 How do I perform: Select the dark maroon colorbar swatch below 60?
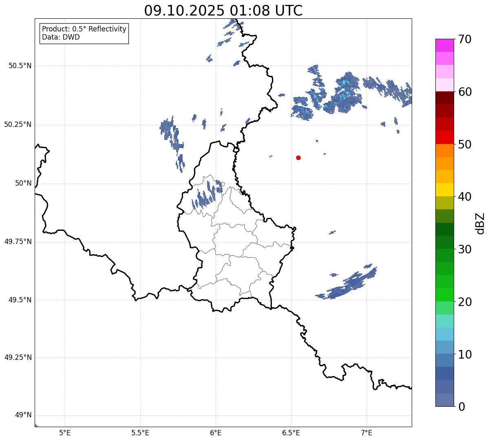click(445, 98)
